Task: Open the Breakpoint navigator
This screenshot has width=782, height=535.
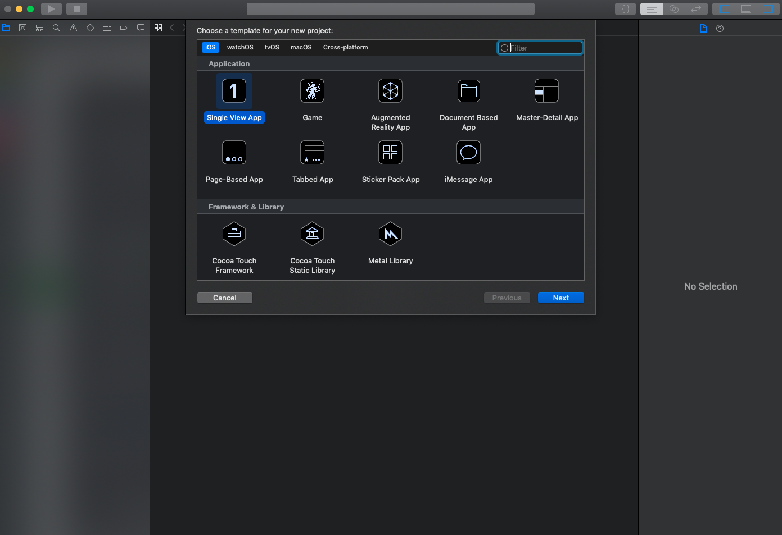Action: [x=124, y=28]
